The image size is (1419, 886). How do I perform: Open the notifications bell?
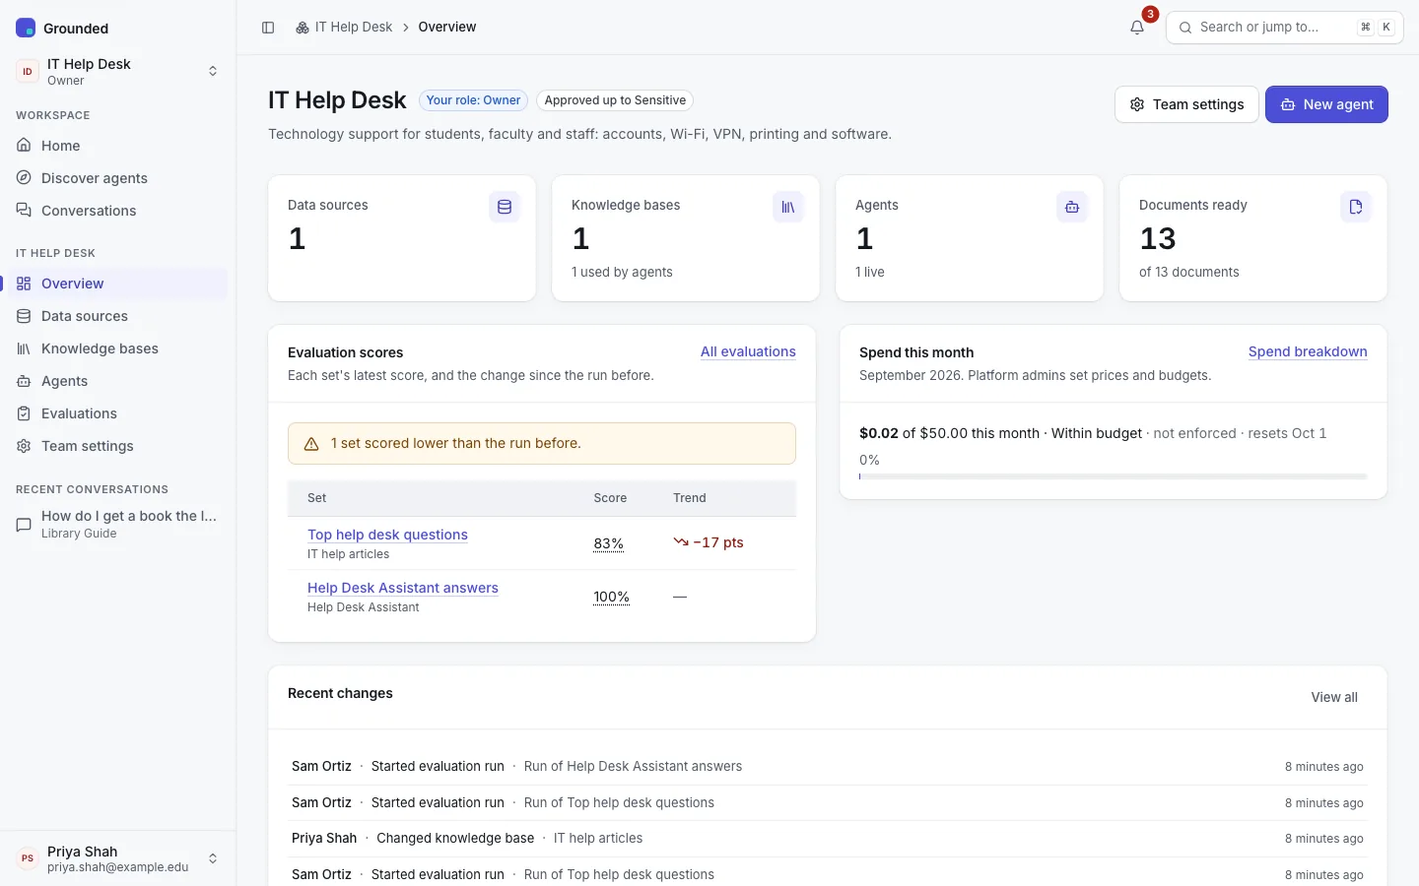point(1137,28)
